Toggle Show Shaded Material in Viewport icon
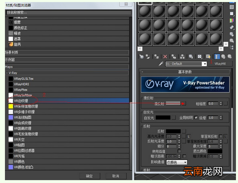 (x=208, y=57)
